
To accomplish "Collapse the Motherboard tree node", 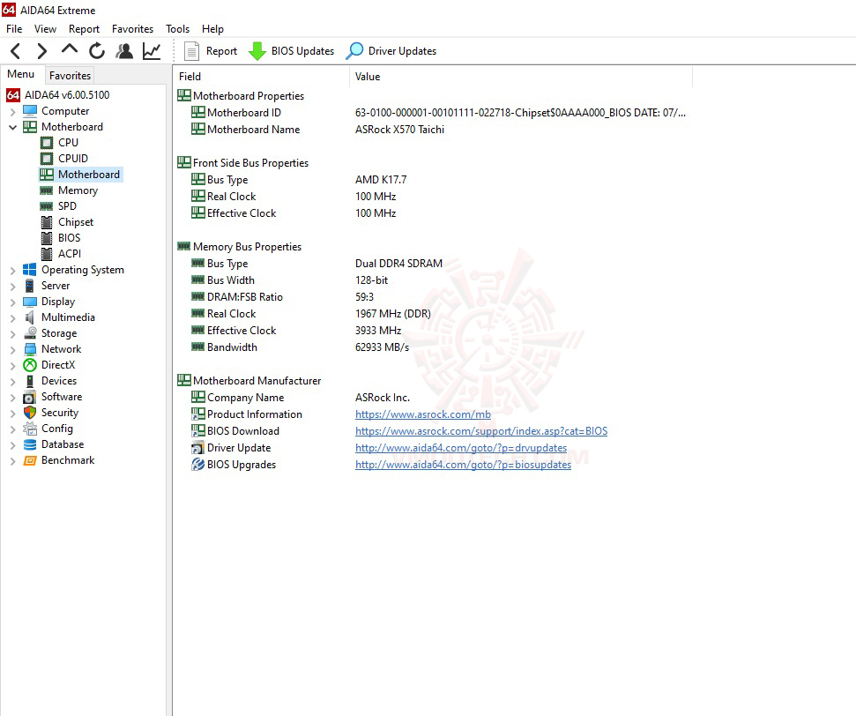I will [12, 127].
